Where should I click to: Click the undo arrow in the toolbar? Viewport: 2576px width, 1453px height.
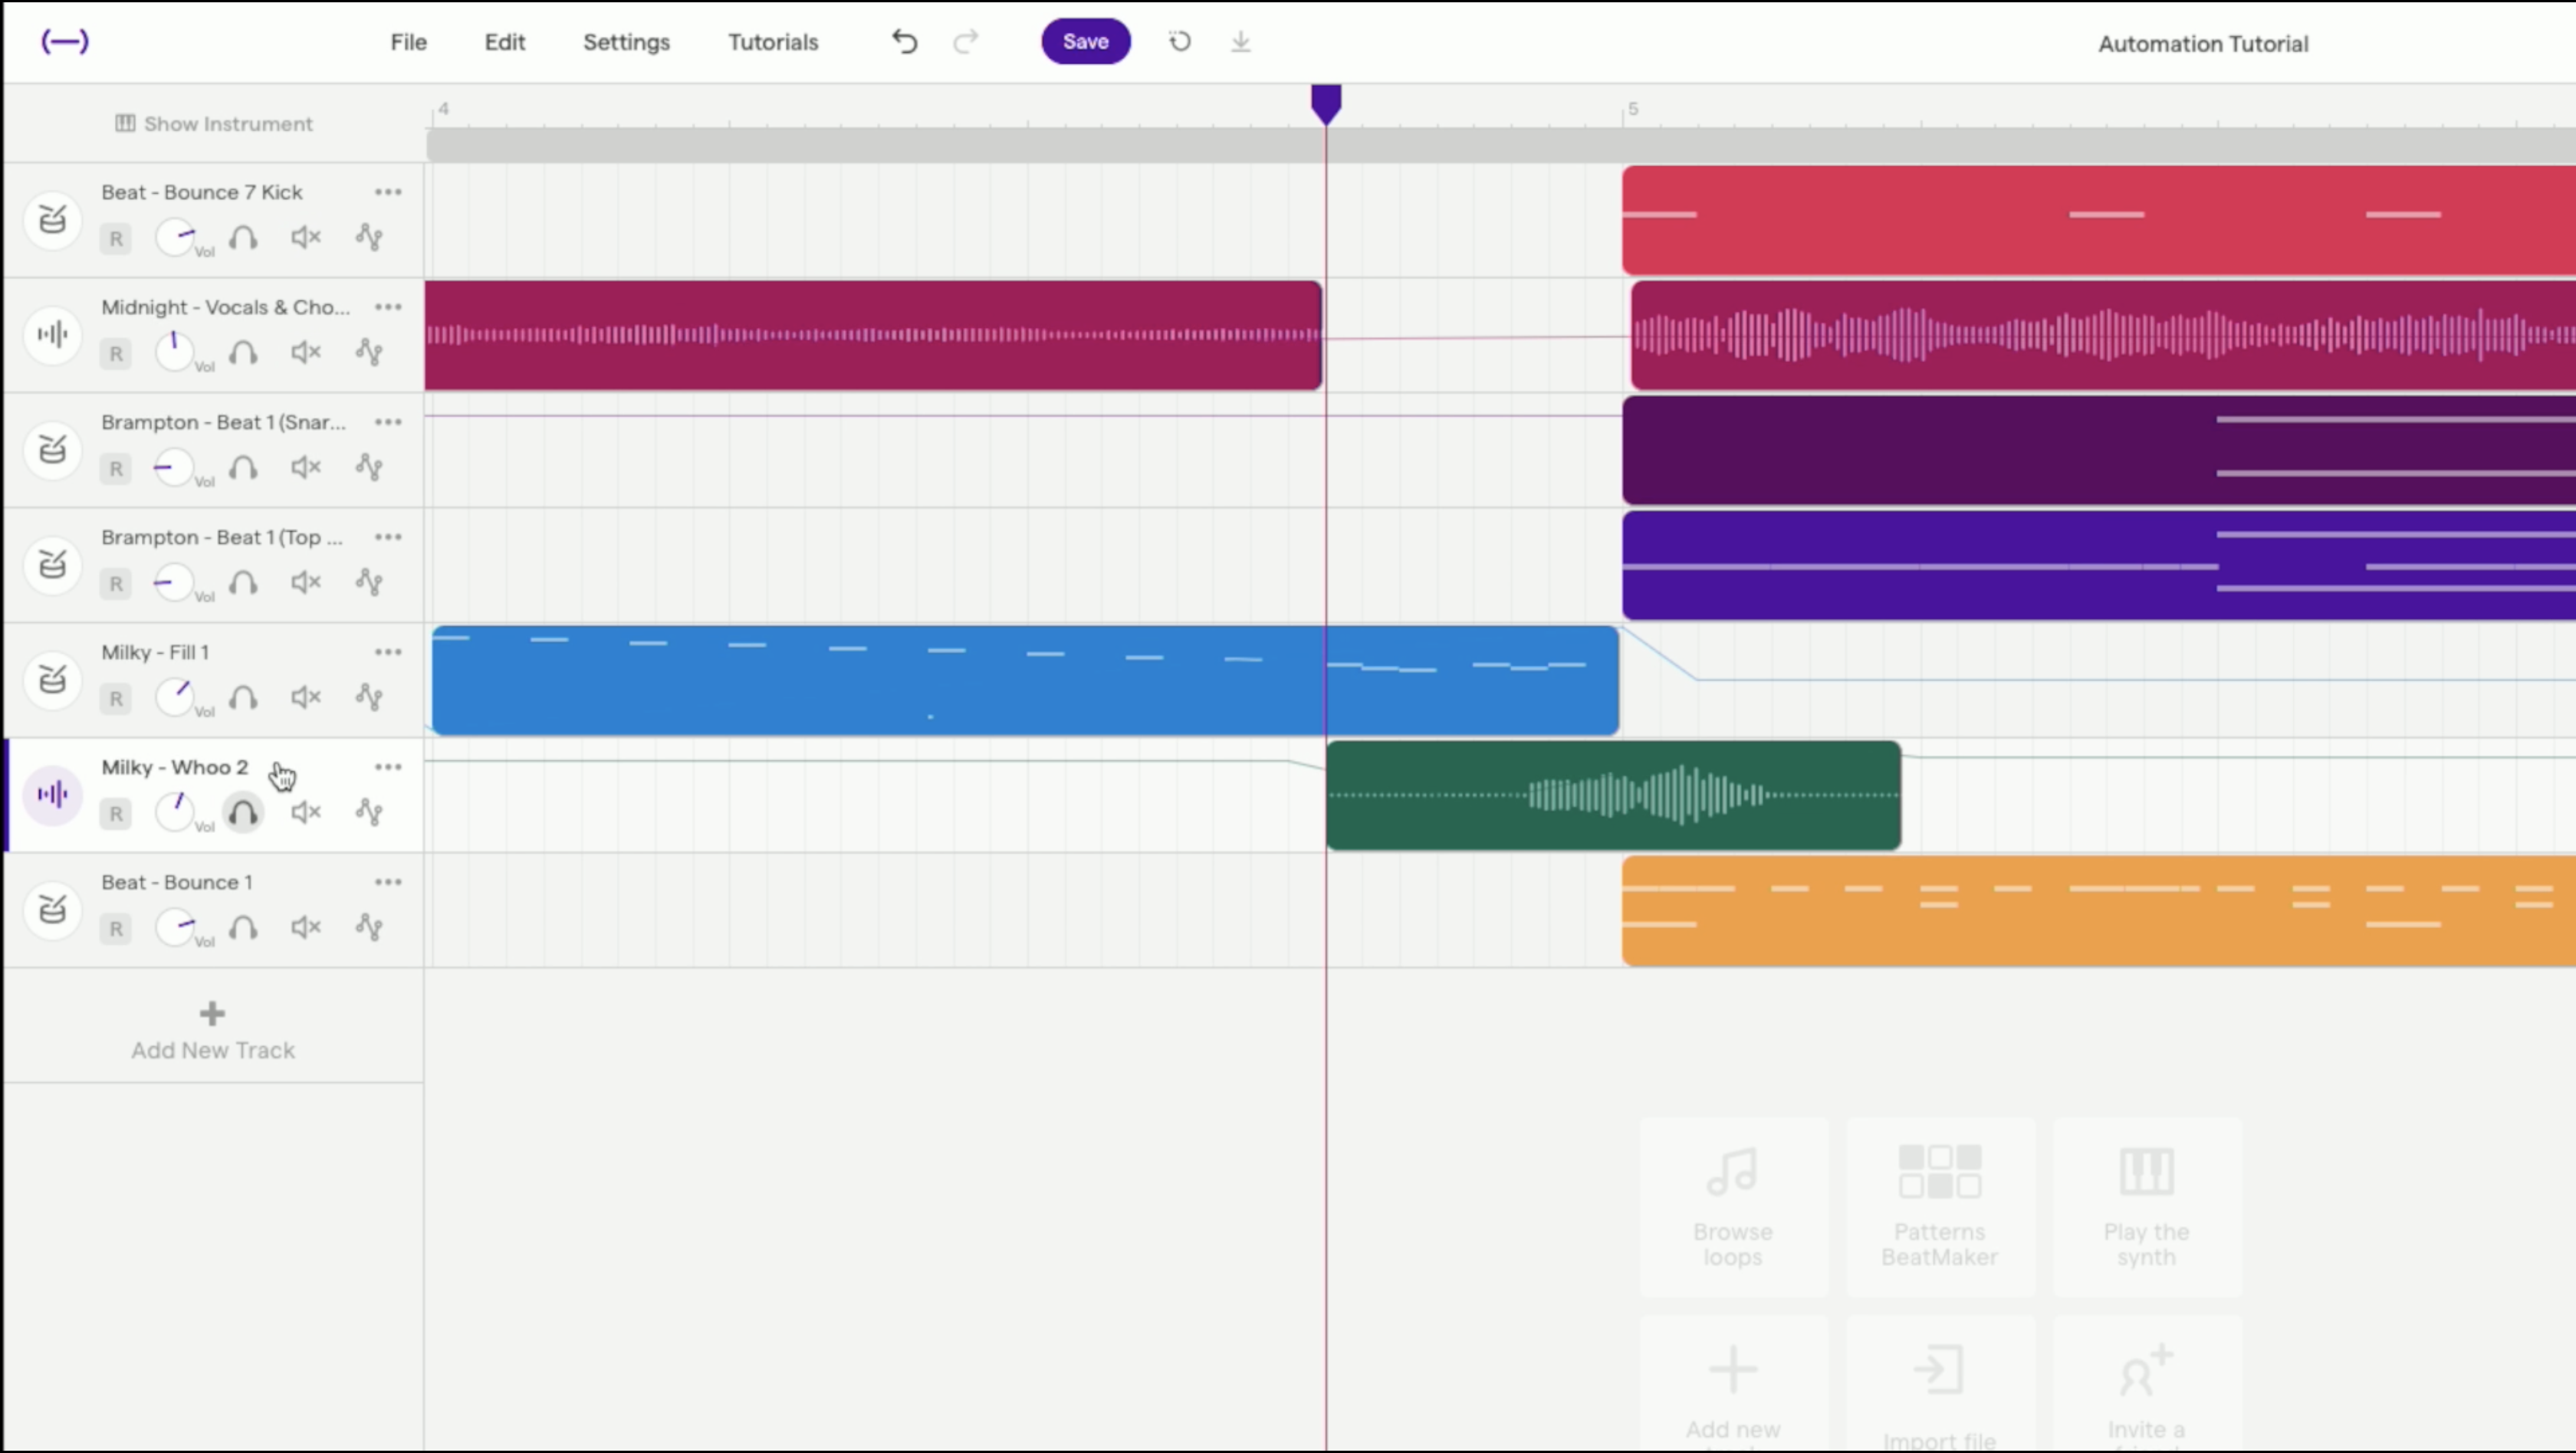coord(903,42)
